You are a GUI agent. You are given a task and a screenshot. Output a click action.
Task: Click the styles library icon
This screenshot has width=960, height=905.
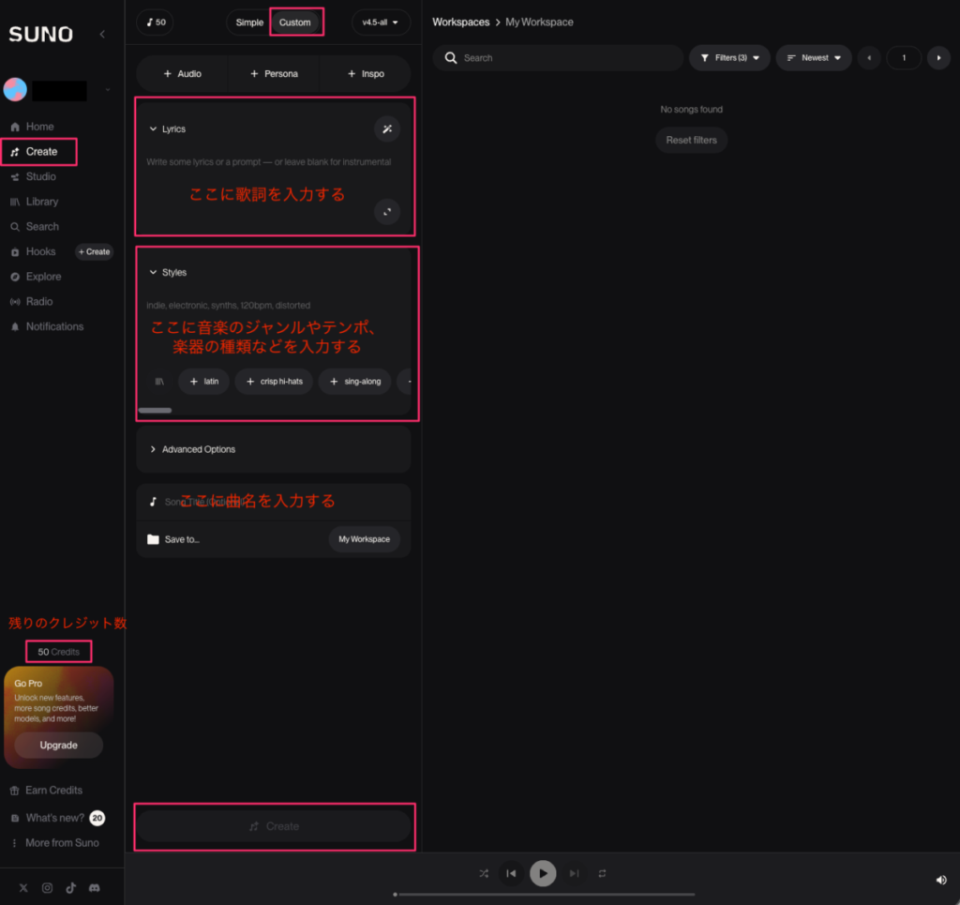point(159,382)
